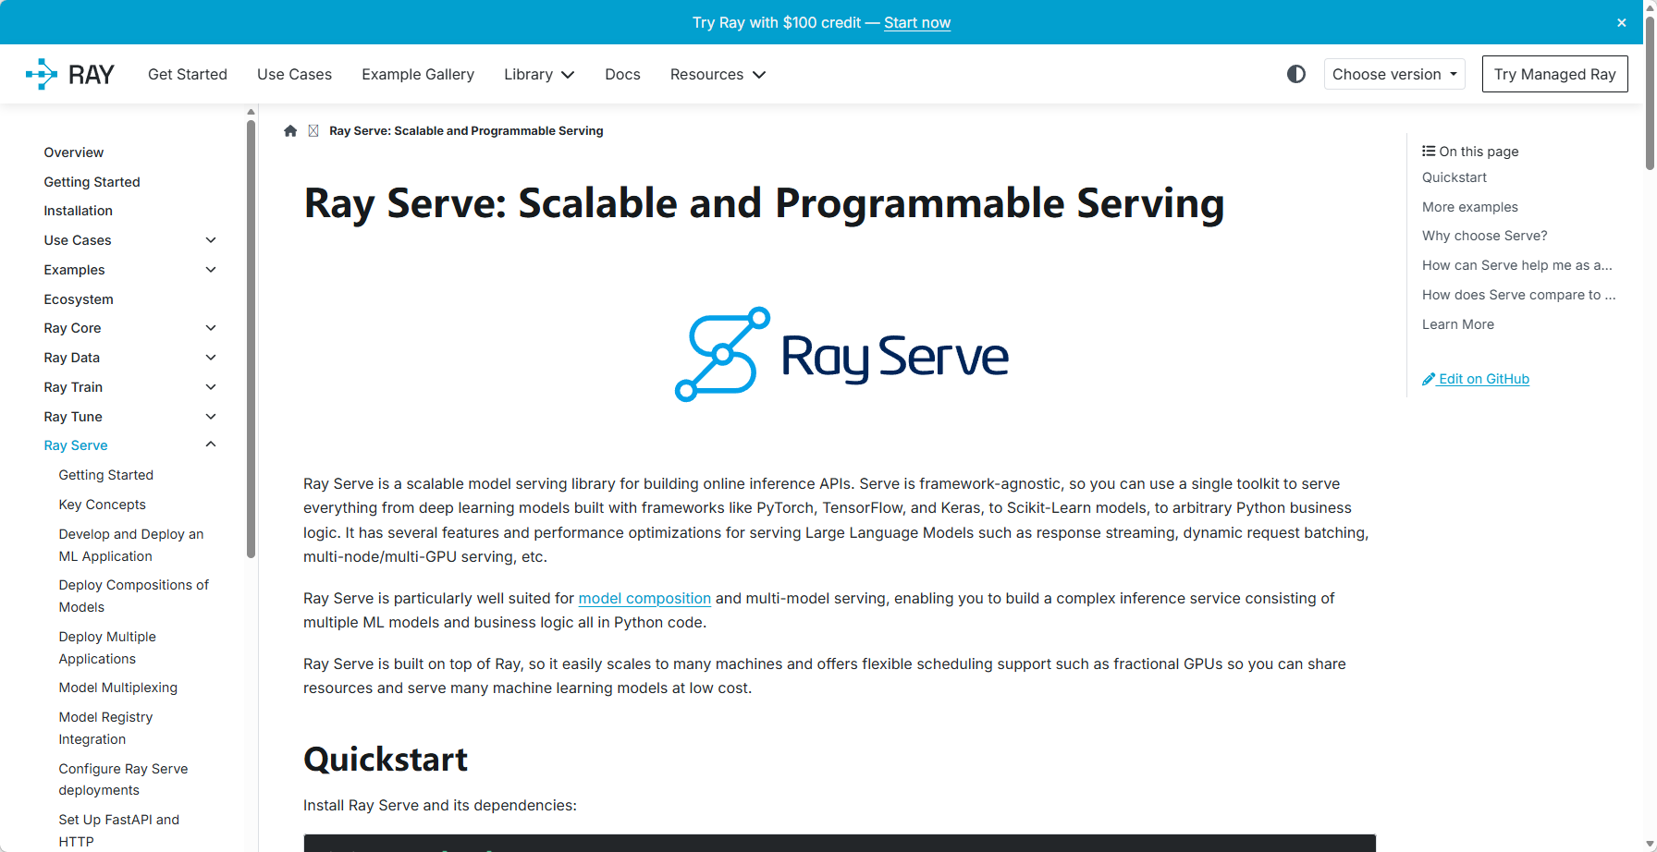The image size is (1657, 852).
Task: Open Get Started in top navigation
Action: (x=188, y=74)
